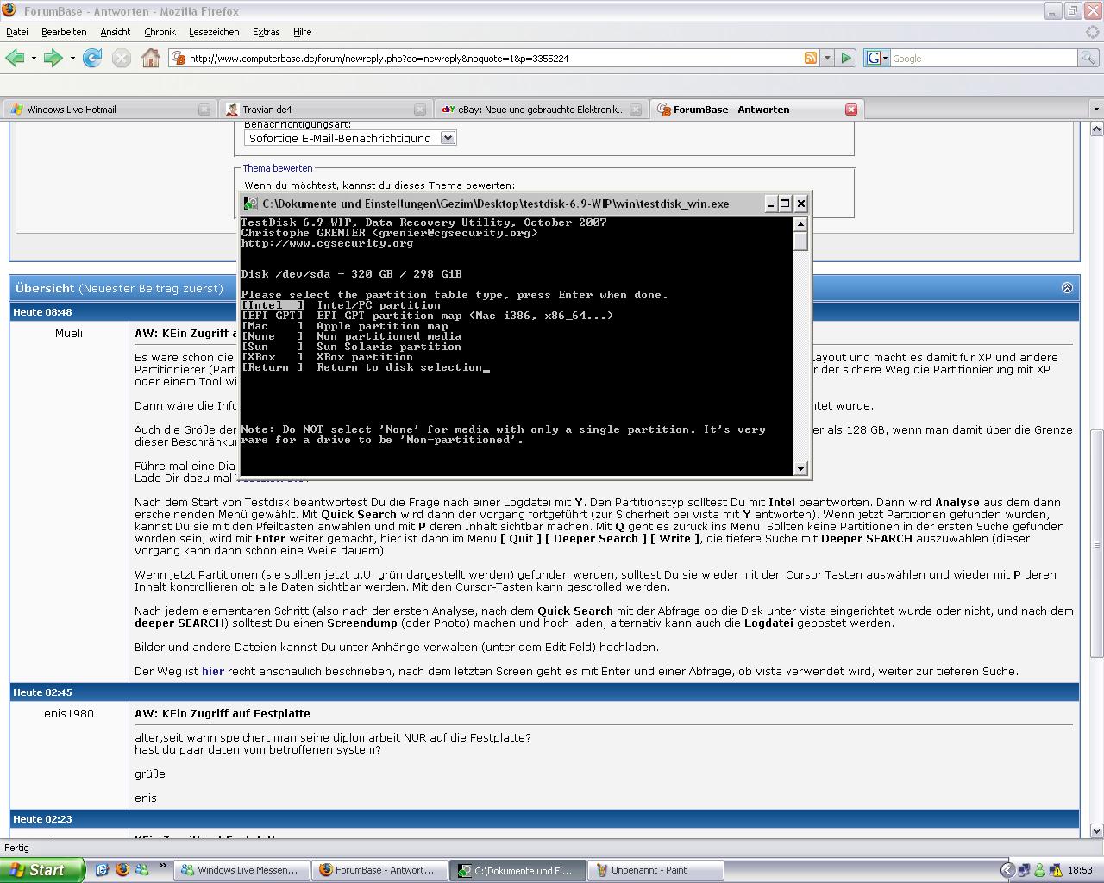This screenshot has width=1104, height=883.
Task: Reload the page with the refresh icon
Action: [x=92, y=58]
